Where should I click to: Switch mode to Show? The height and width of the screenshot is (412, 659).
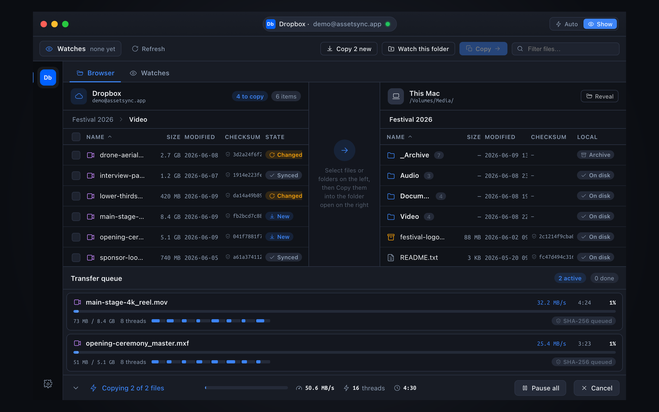pos(600,24)
